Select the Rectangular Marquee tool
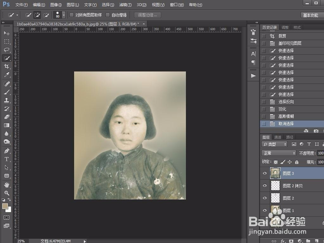Image resolution: width=324 pixels, height=243 pixels. pyautogui.click(x=6, y=42)
